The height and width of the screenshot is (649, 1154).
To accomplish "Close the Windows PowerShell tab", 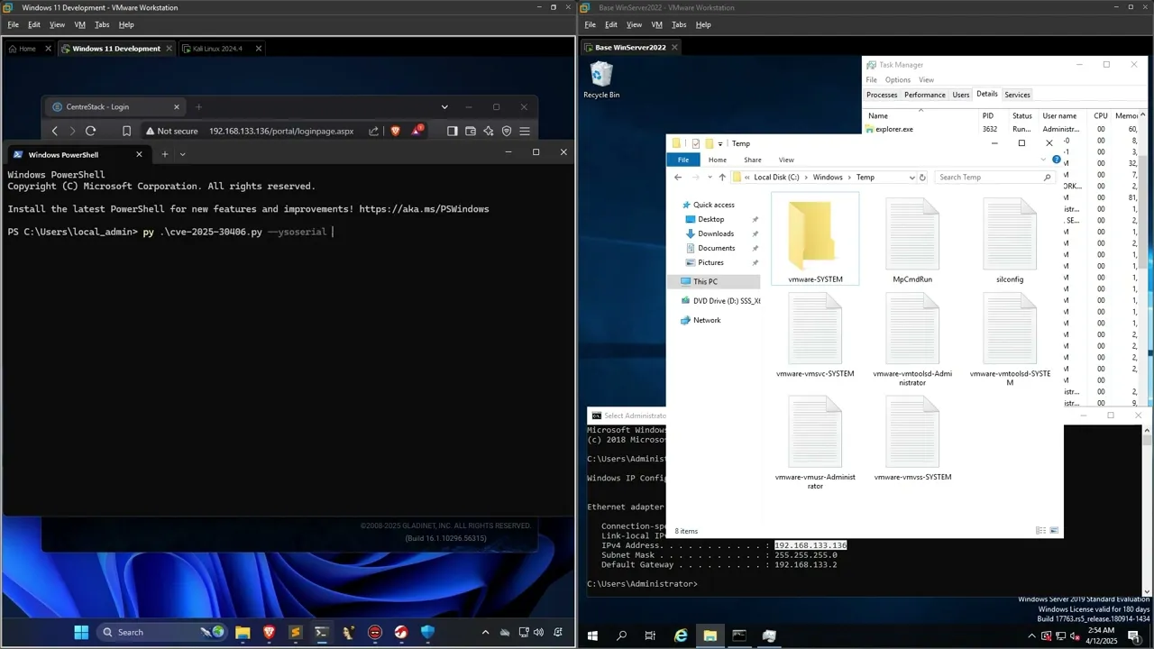I will (x=139, y=154).
